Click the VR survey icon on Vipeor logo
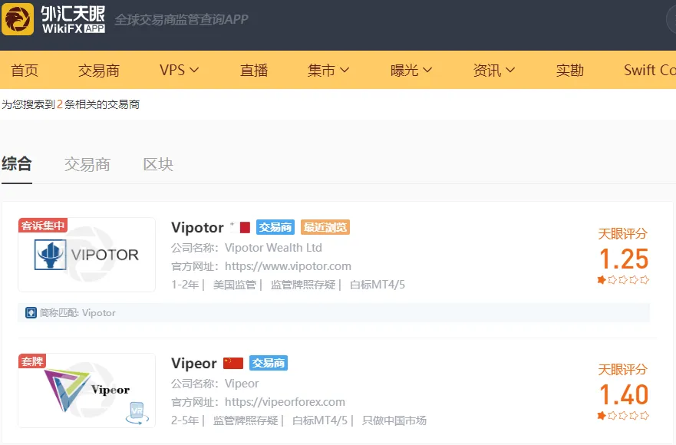 137,413
